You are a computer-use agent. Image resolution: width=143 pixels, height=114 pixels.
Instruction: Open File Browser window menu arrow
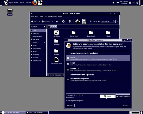point(31,13)
